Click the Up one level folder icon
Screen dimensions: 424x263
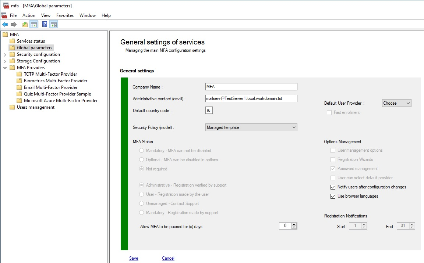coord(25,25)
